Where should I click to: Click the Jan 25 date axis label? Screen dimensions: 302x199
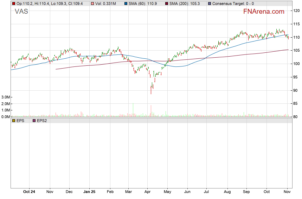pos(89,192)
